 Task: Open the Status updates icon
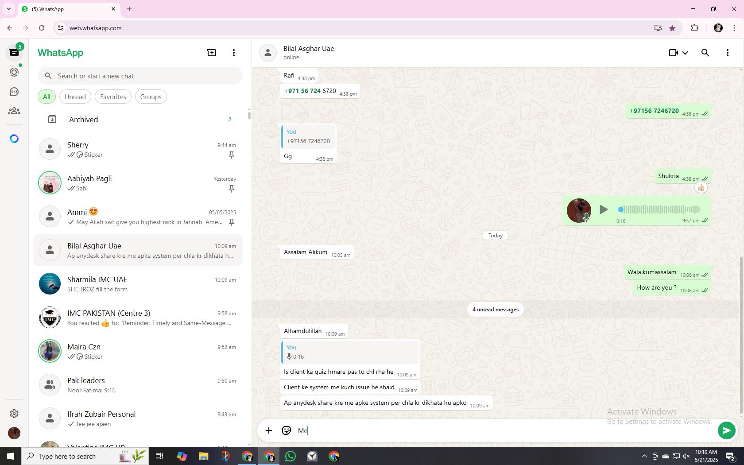[14, 72]
